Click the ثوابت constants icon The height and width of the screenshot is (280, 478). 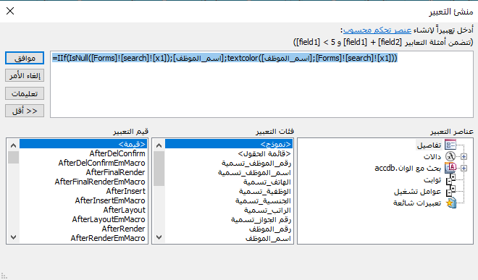(450, 179)
